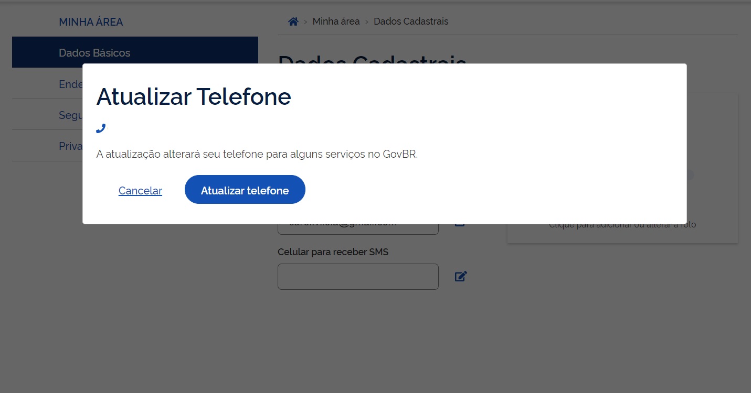Click the add or change photo text
Viewport: 751px width, 393px height.
[622, 225]
